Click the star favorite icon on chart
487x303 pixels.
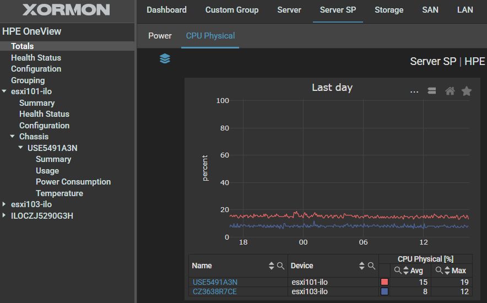click(x=466, y=91)
